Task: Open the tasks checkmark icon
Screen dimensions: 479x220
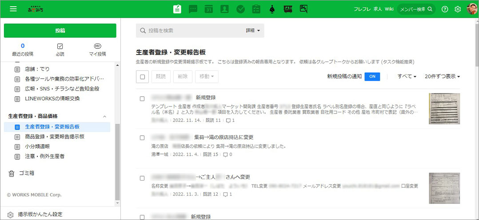Action: [x=240, y=9]
